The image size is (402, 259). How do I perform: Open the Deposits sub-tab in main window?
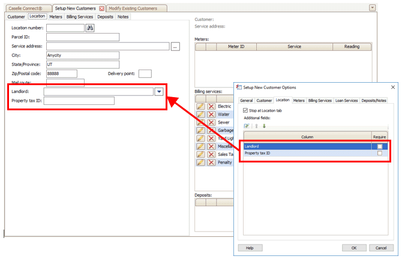[x=105, y=17]
